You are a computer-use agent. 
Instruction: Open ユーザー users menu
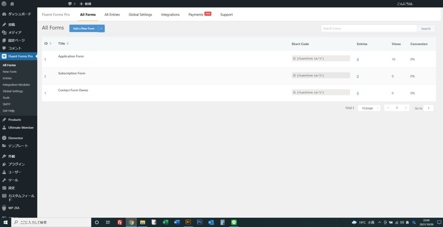(x=19, y=172)
